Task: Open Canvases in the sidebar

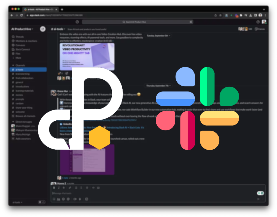Action: [18, 45]
